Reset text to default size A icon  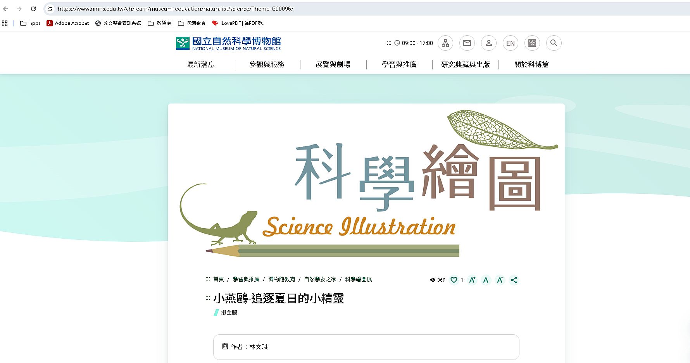(x=486, y=280)
